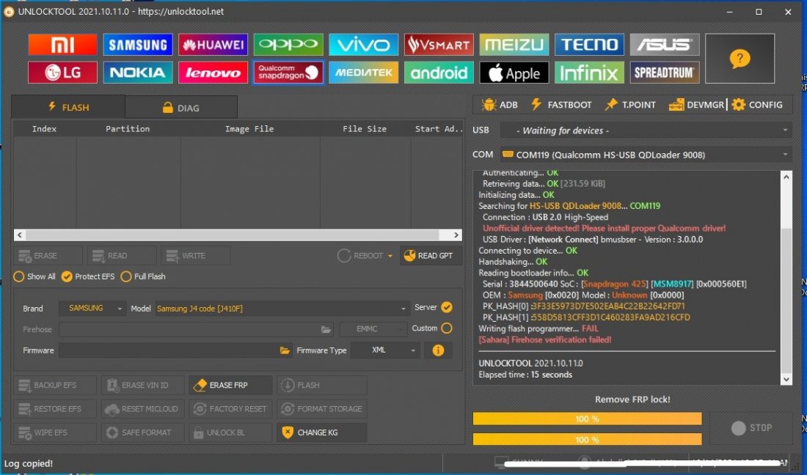
Task: Select the Vivo brand tile
Action: [x=363, y=45]
